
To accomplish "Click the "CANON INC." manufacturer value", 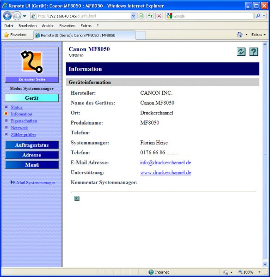I will pos(156,93).
